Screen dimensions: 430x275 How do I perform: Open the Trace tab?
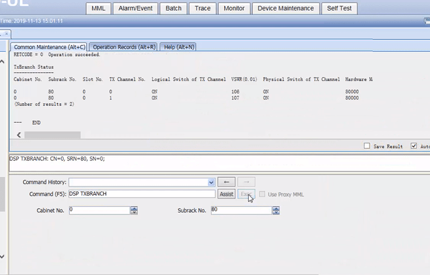point(203,9)
